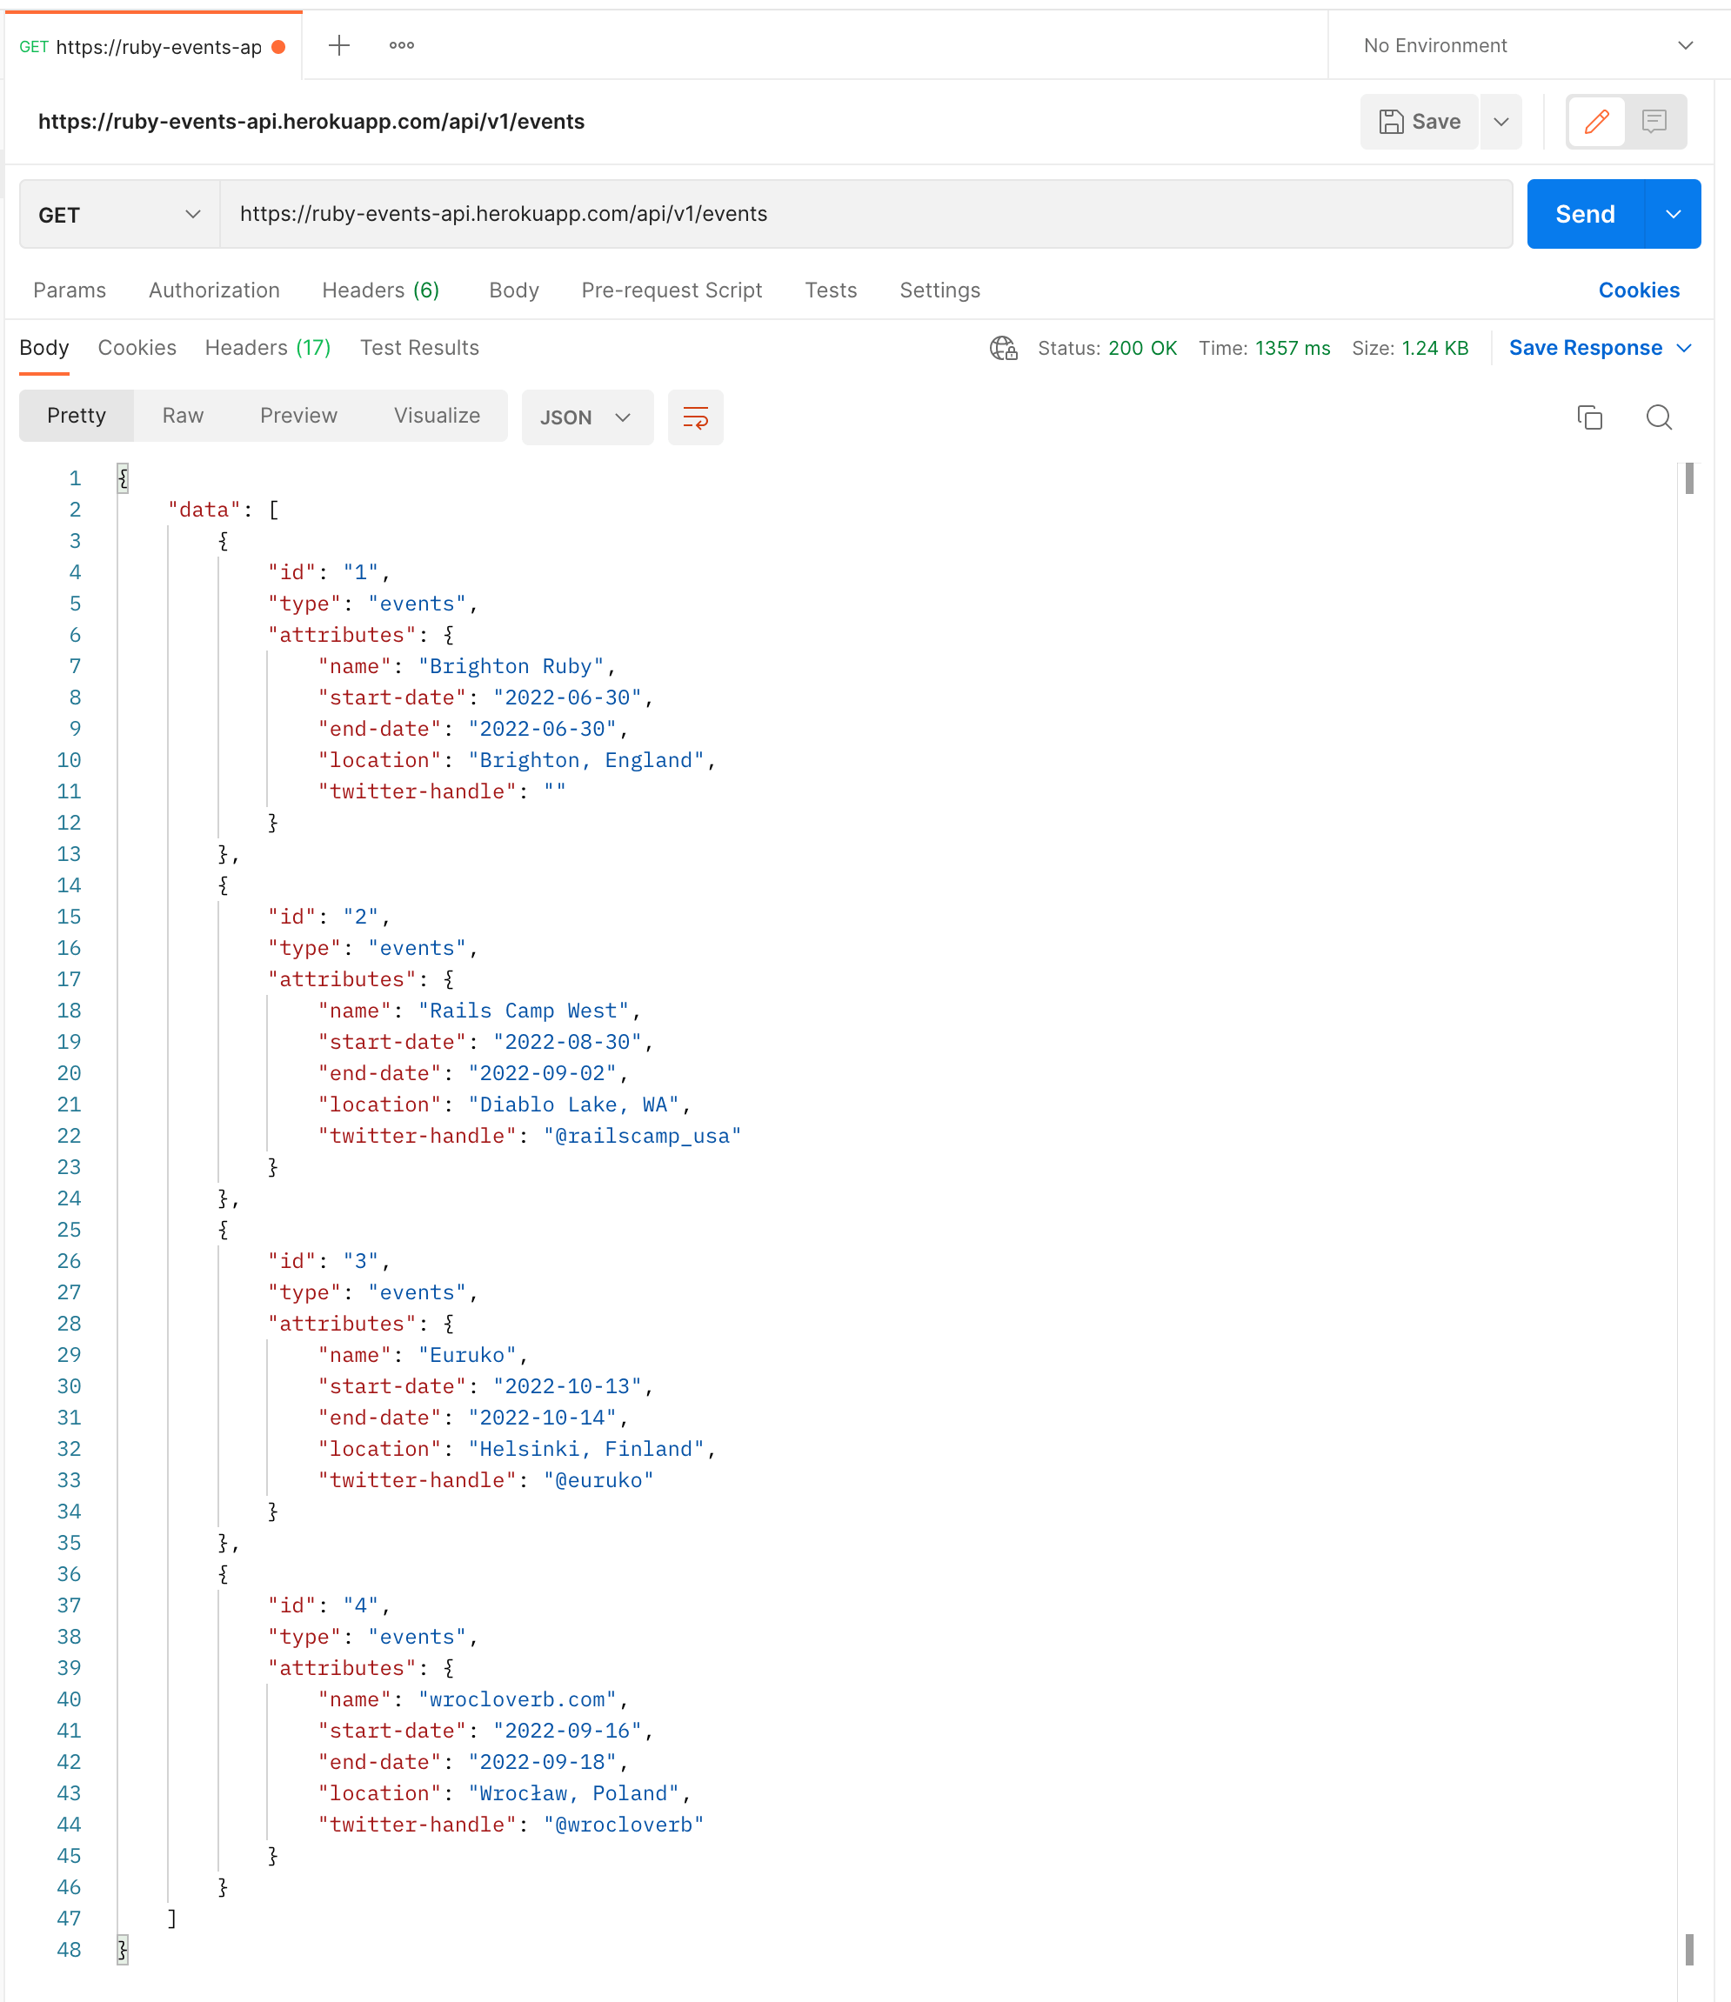Click the "Wrocław, Poland" location value
The height and width of the screenshot is (2002, 1731).
pos(573,1793)
